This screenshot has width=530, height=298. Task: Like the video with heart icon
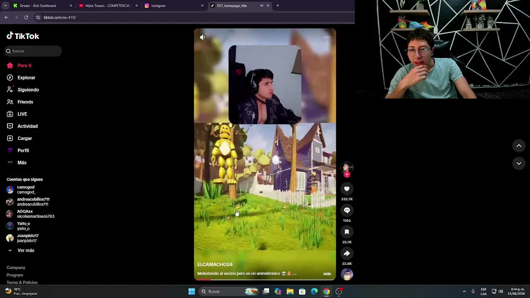pyautogui.click(x=347, y=189)
